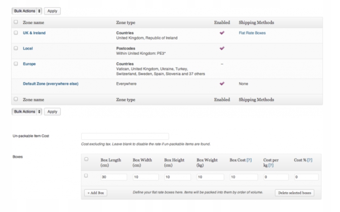The image size is (340, 212).
Task: Open the Box Cost help tooltip
Action: (x=249, y=160)
